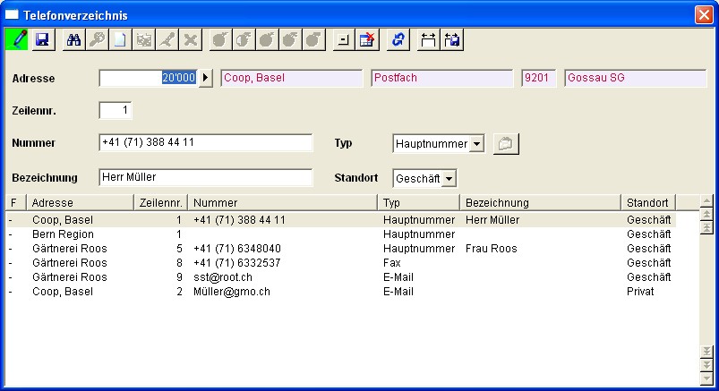719x391 pixels.
Task: Click the greyed X delete icon
Action: pyautogui.click(x=191, y=39)
